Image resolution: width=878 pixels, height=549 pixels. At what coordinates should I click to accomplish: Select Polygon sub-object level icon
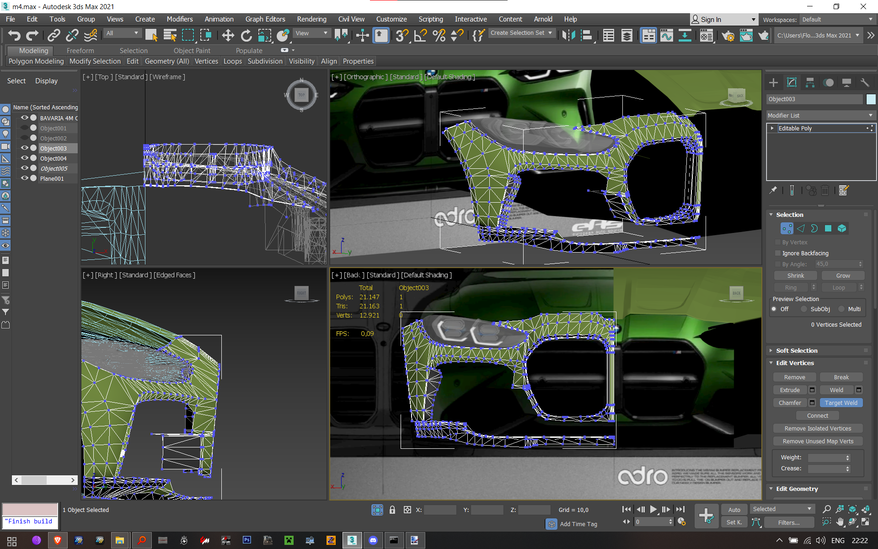[828, 228]
